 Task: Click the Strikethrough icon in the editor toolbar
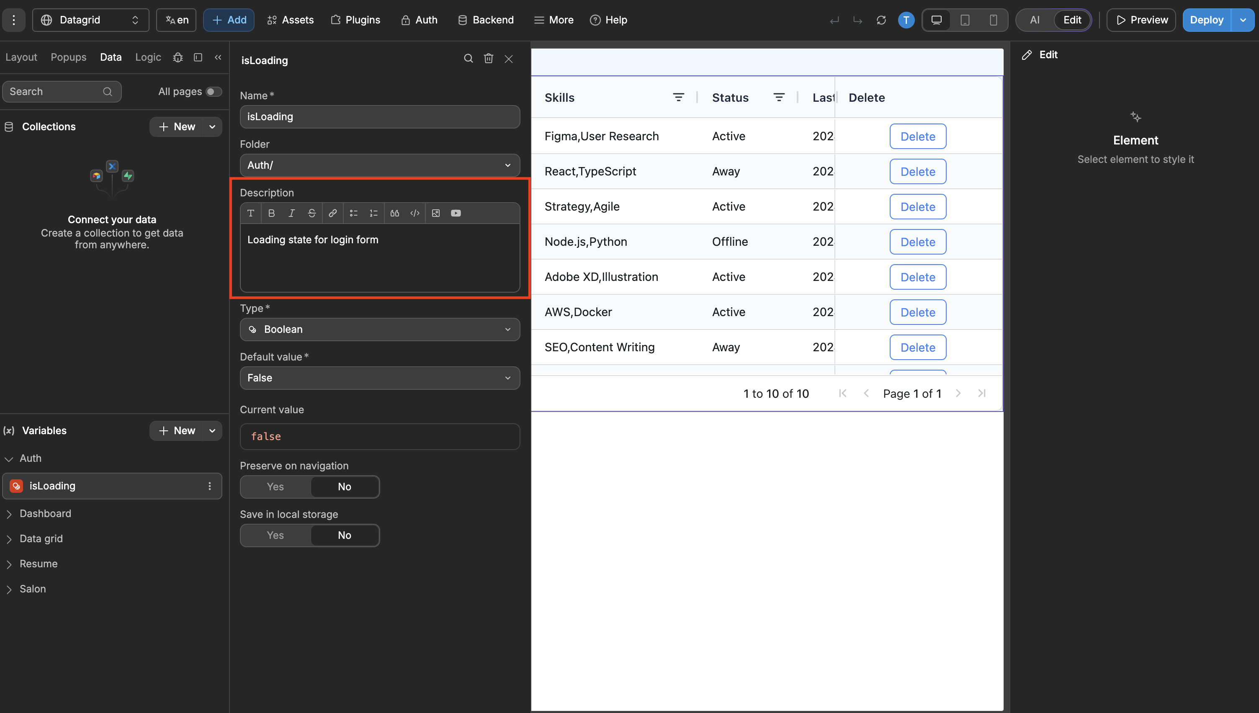coord(312,213)
